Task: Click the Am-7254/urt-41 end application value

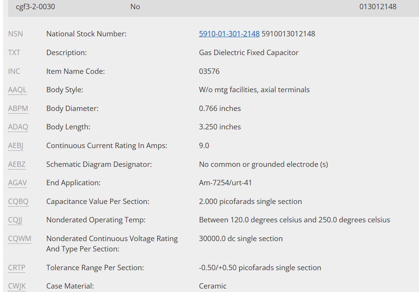Action: click(225, 183)
